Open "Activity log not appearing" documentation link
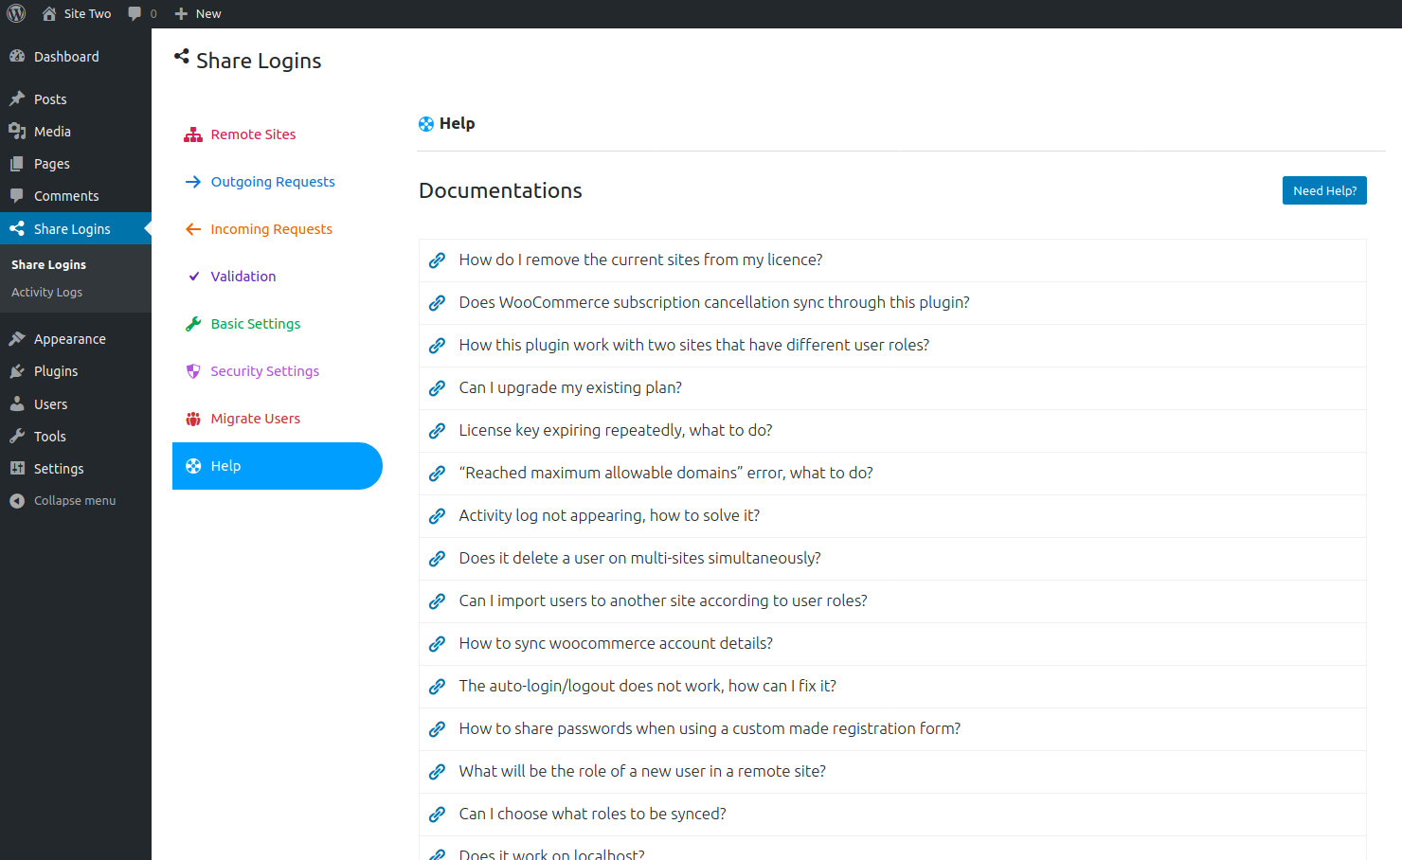1402x860 pixels. click(609, 515)
